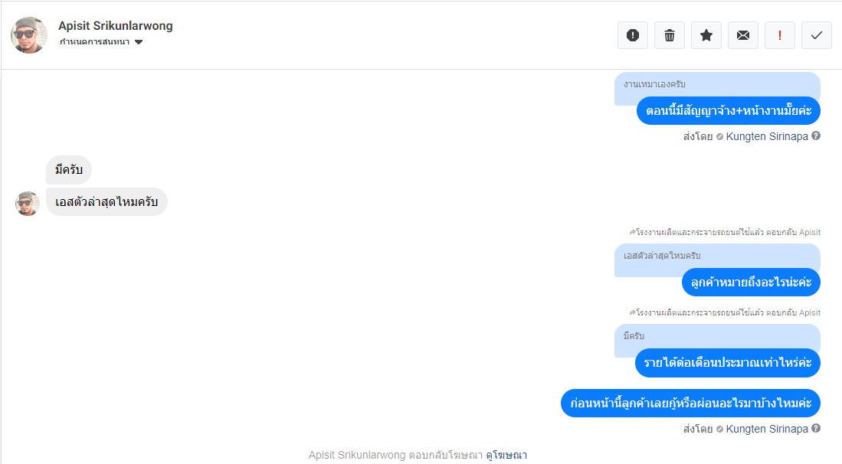Viewport: 842px width, 464px height.
Task: Select the มีครับ incoming message bubble
Action: (x=69, y=170)
